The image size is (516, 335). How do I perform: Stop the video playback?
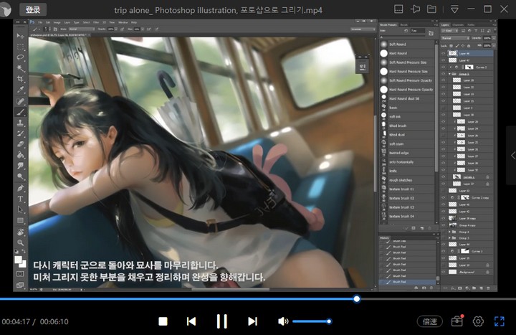[x=163, y=321]
